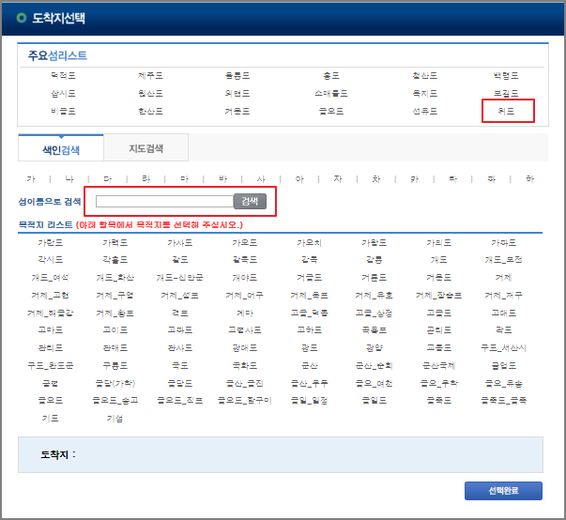Screen dimensions: 566x520
Task: Select destination 구도_서산시
Action: point(503,348)
